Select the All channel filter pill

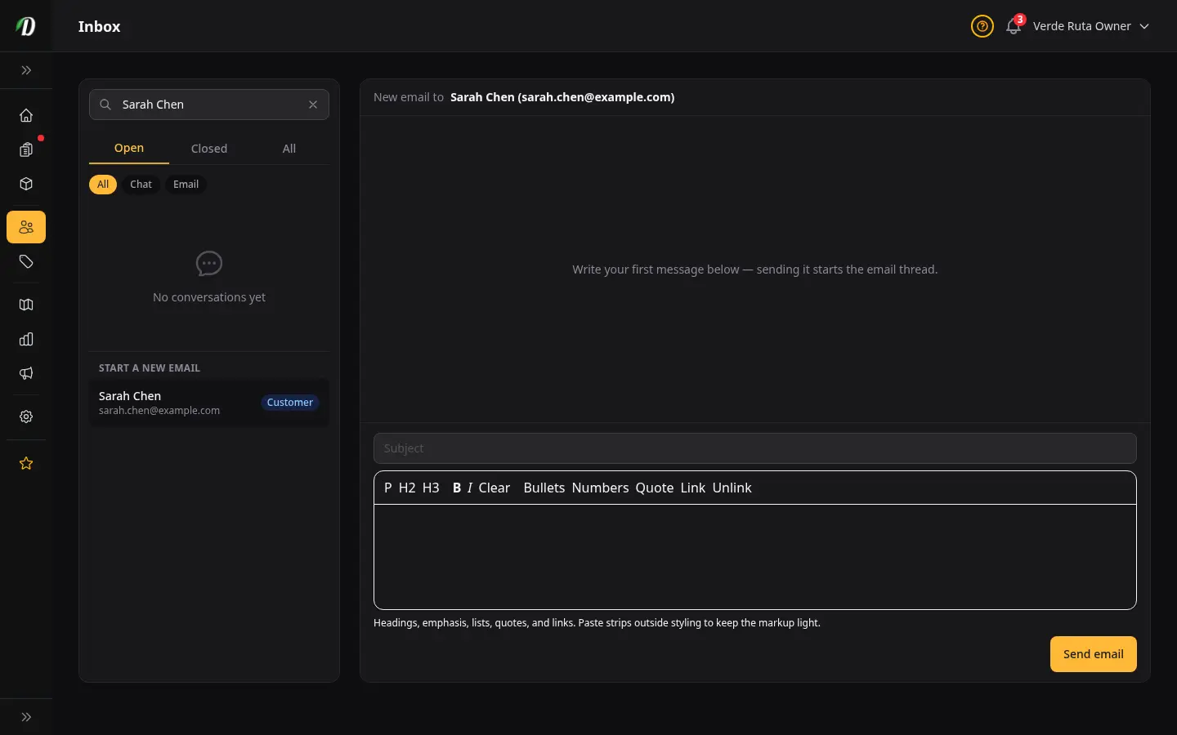tap(103, 185)
